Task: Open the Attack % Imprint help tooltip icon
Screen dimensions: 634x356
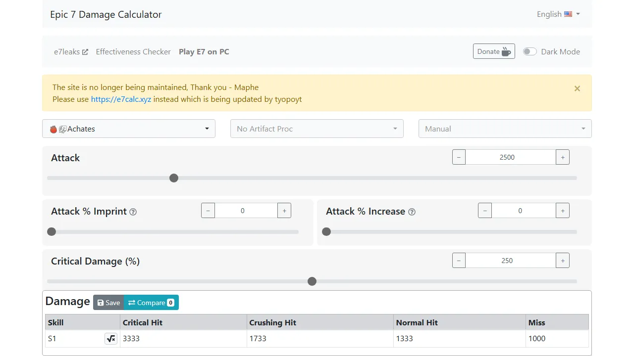Action: [x=133, y=212]
